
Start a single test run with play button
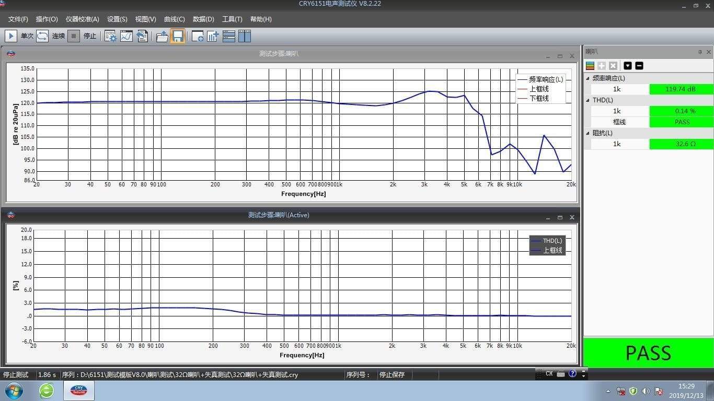(x=11, y=36)
